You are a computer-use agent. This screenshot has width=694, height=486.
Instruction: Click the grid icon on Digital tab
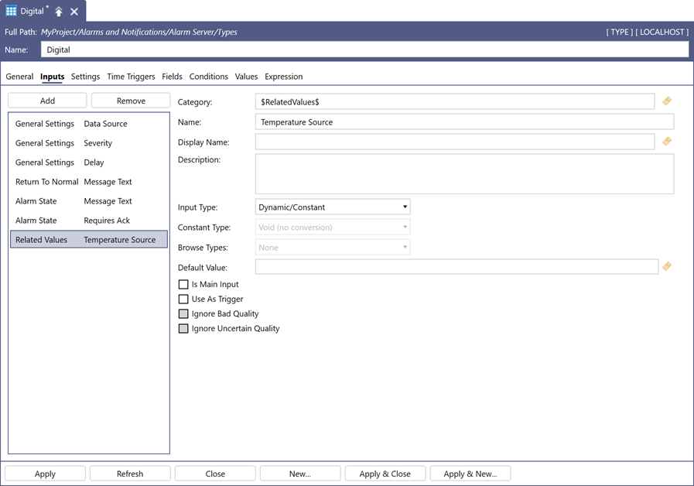tap(11, 11)
